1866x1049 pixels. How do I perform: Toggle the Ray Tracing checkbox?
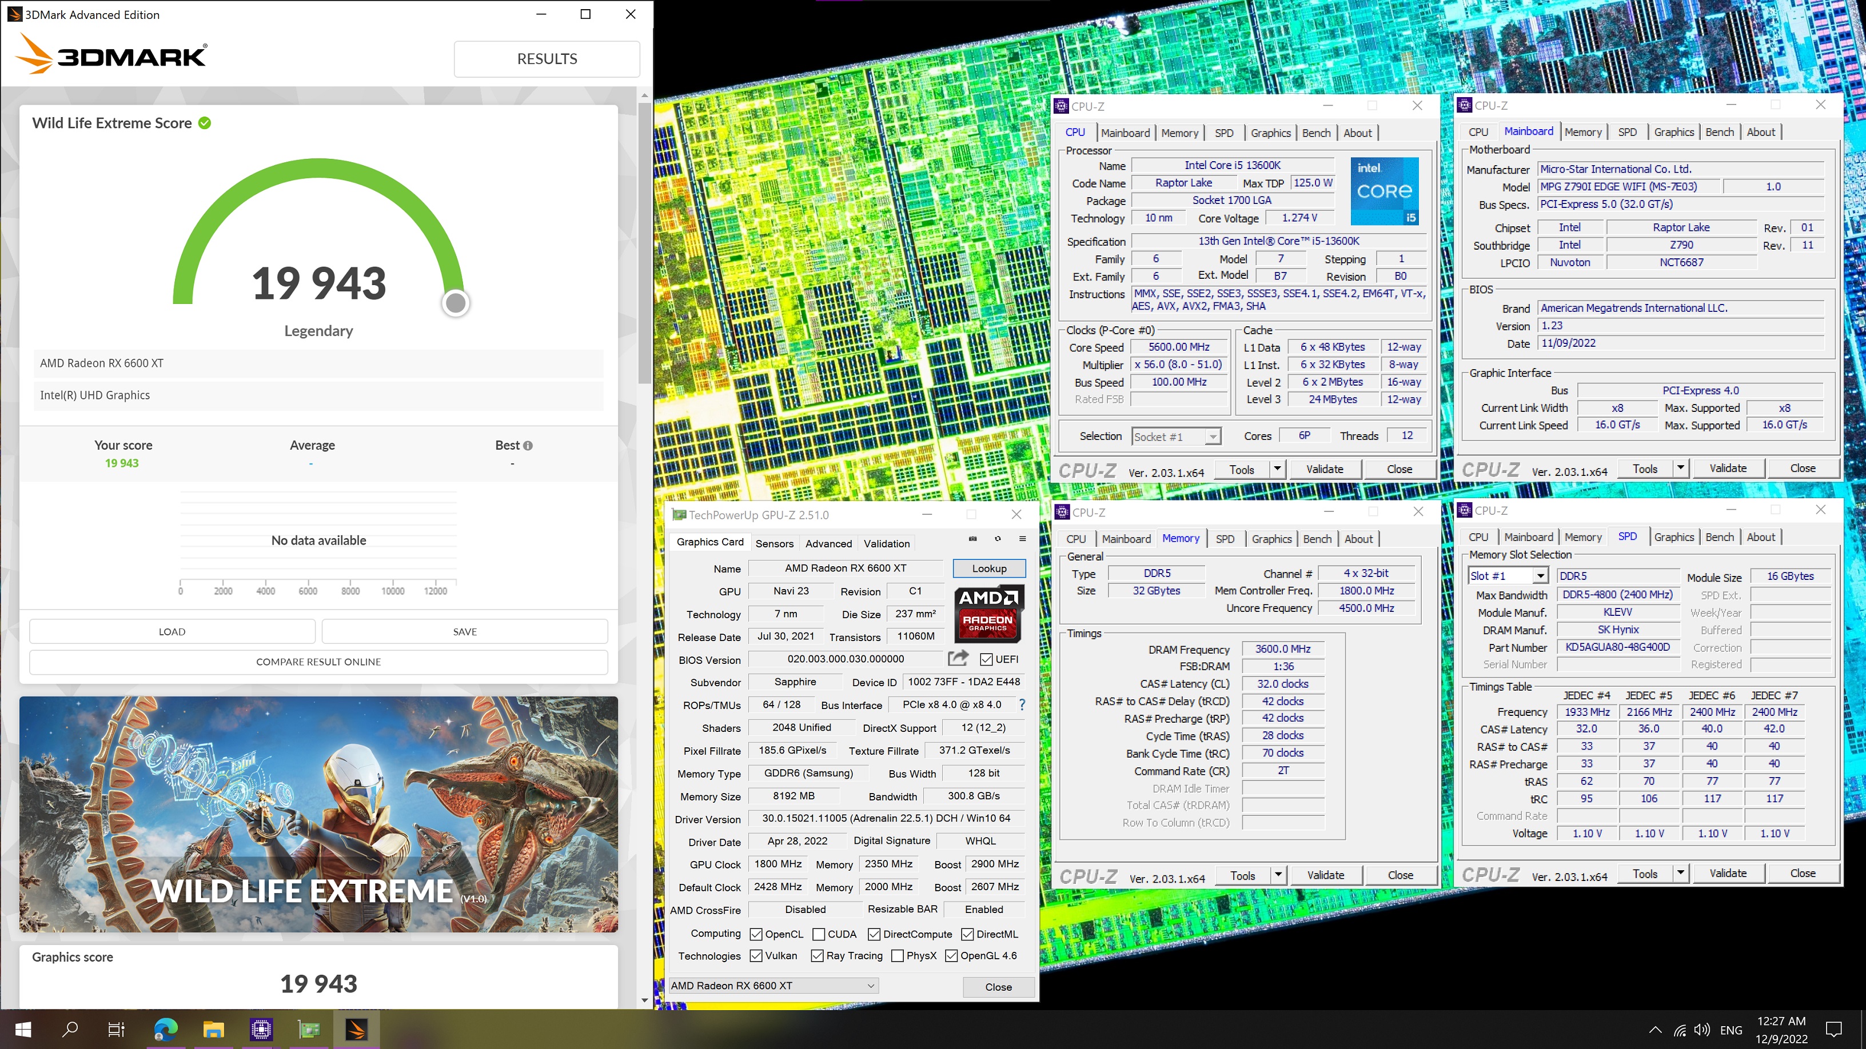[x=817, y=956]
